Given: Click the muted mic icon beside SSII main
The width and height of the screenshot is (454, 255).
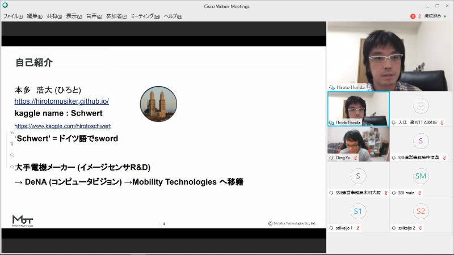Looking at the screenshot, I should 419,193.
